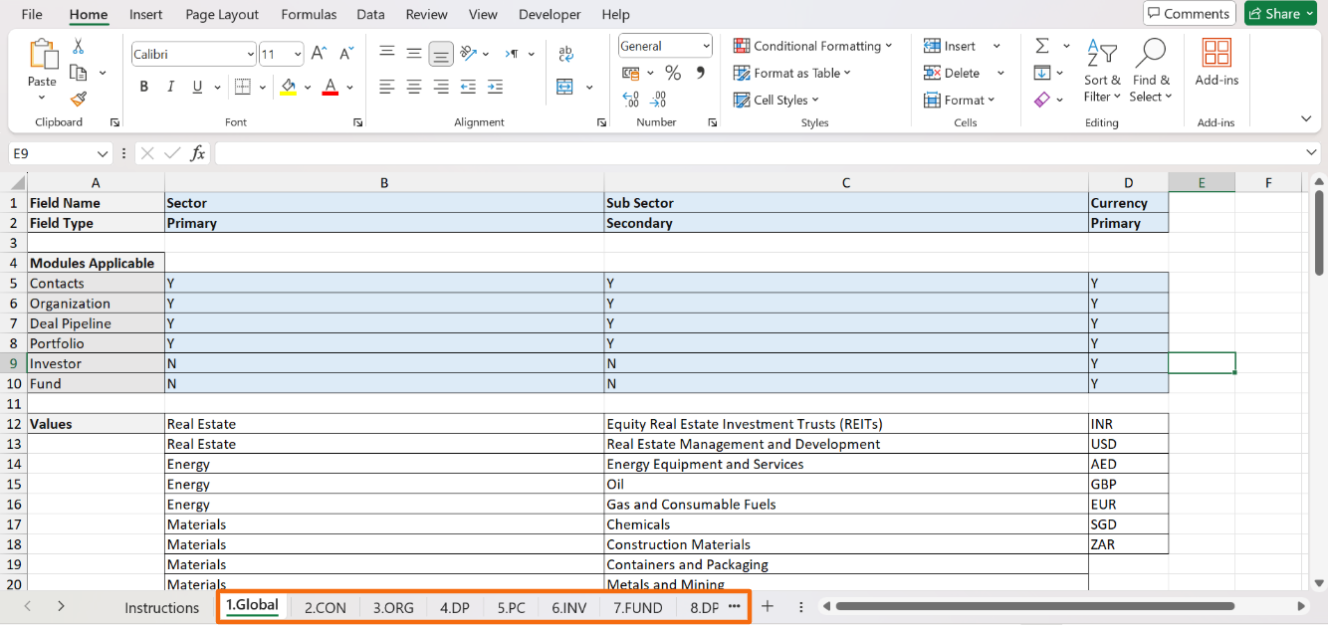Toggle Bold formatting
Screen dimensions: 1328x625
coord(144,87)
